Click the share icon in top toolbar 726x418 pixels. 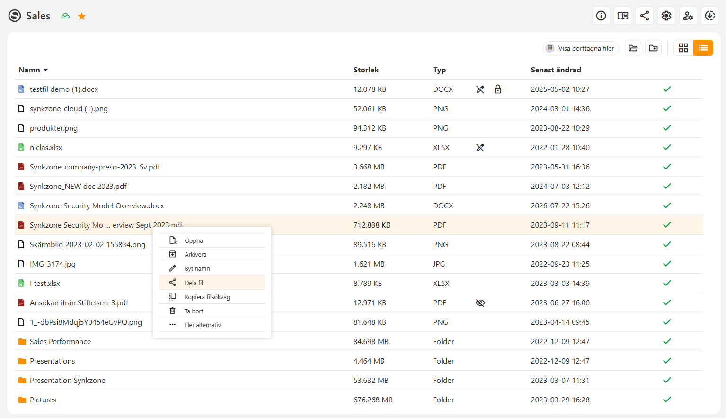645,16
